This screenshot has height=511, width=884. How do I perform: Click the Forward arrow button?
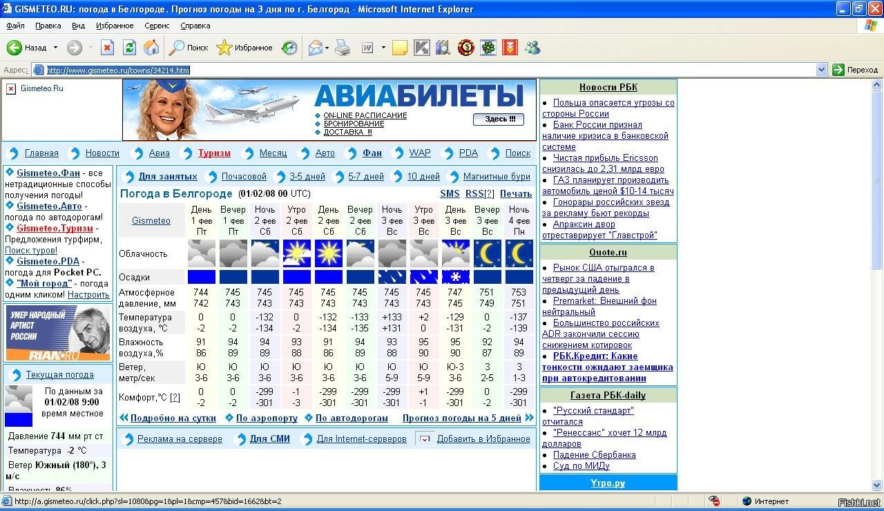tap(74, 48)
